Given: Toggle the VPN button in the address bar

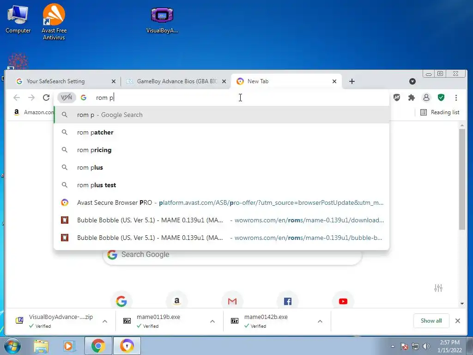Looking at the screenshot, I should [x=67, y=98].
